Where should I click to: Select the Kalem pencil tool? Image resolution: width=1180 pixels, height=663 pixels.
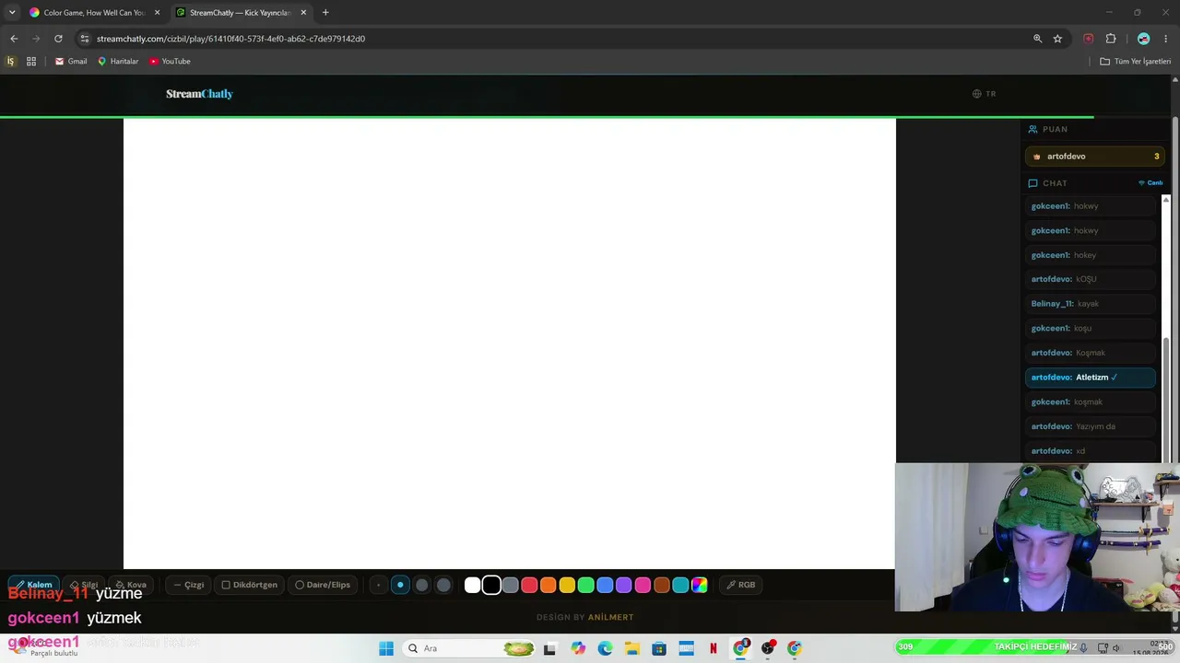click(34, 585)
